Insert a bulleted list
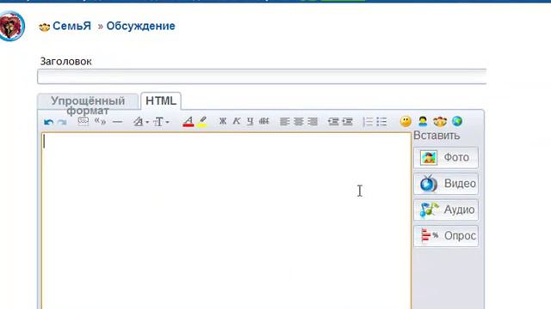Image resolution: width=551 pixels, height=309 pixels. (x=381, y=122)
